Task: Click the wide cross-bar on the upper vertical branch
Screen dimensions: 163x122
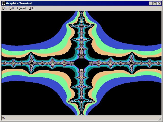Action: [81, 25]
